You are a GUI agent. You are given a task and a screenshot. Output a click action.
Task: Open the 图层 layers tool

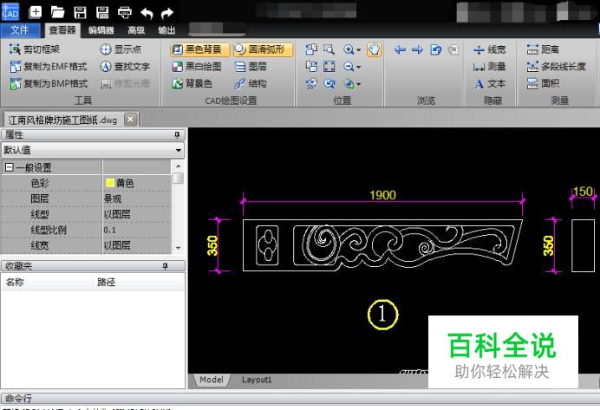251,67
